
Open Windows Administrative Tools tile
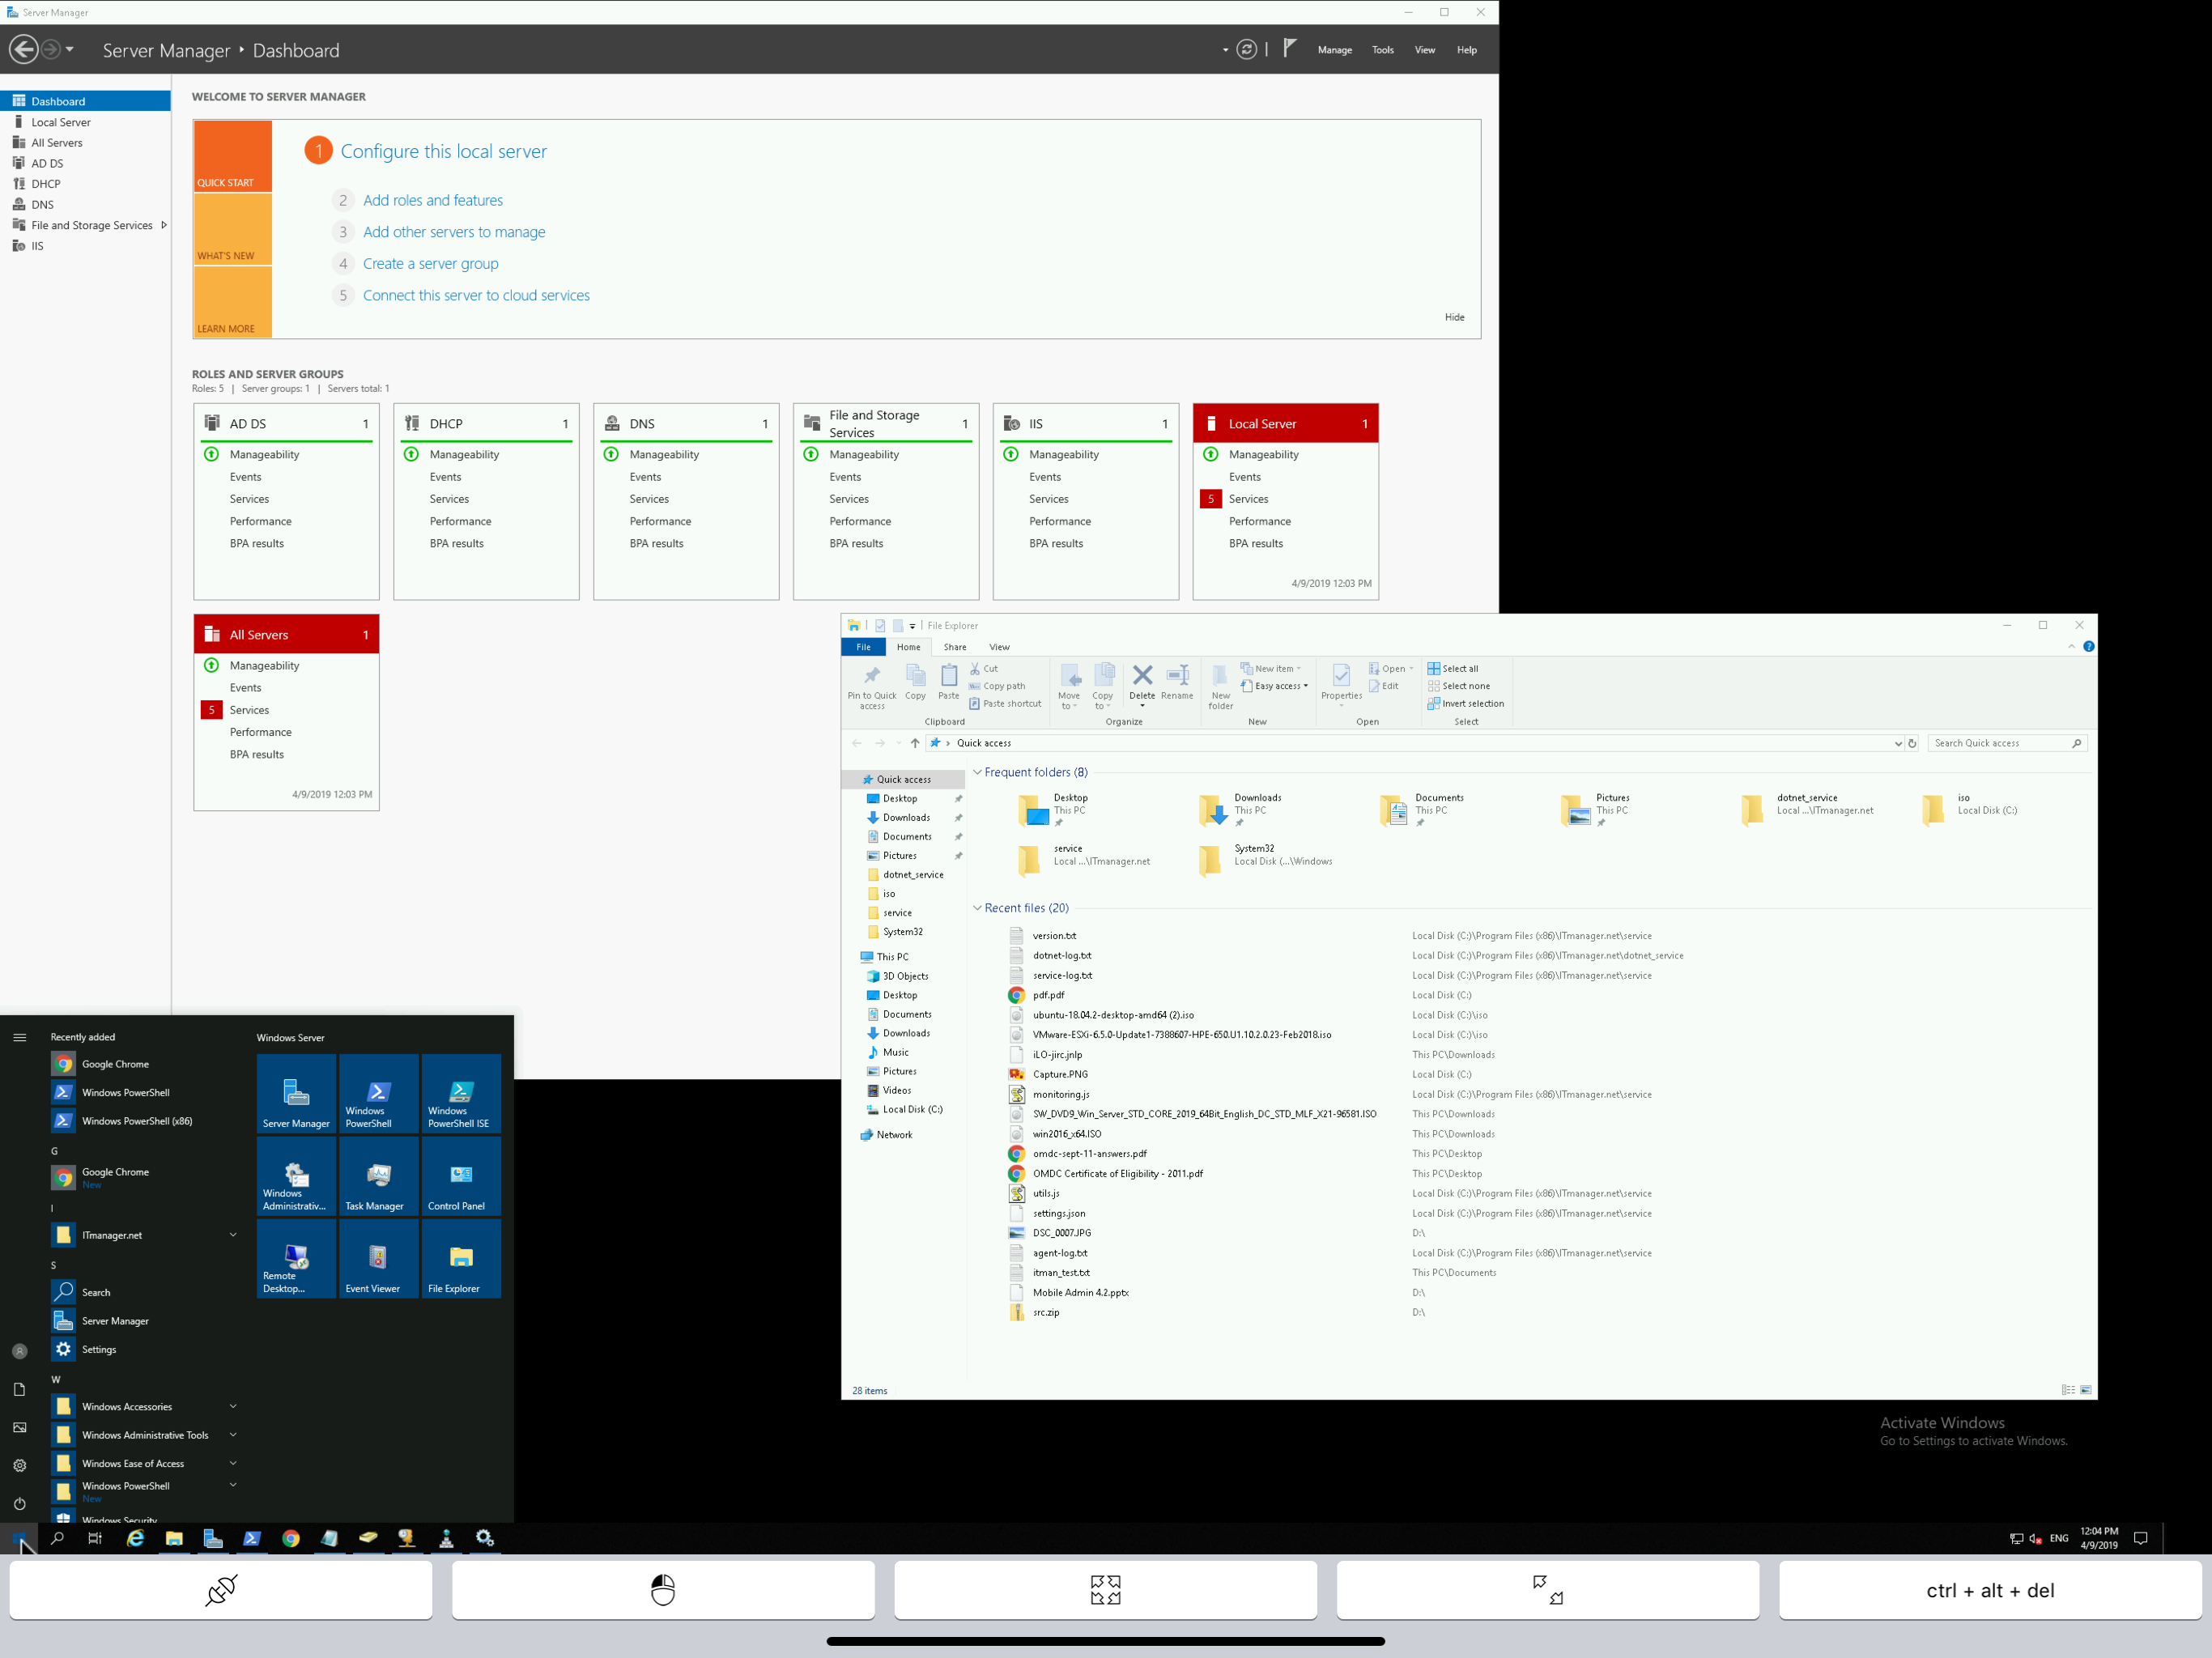[x=296, y=1176]
